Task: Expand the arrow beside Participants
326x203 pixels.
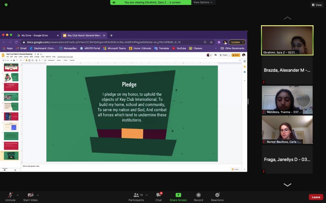Action: (x=146, y=195)
